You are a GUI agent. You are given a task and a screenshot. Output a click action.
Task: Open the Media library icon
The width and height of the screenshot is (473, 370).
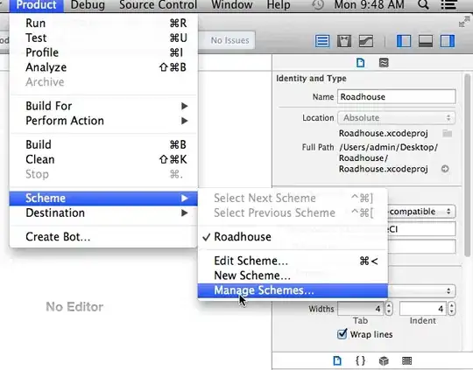click(x=406, y=360)
